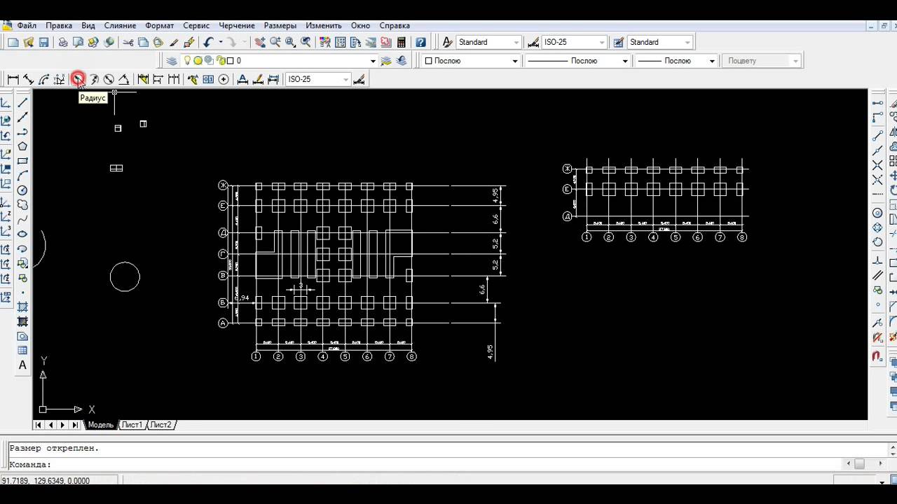Screen dimensions: 897x504
Task: Open the Layer properties manager icon
Action: pyautogui.click(x=172, y=61)
